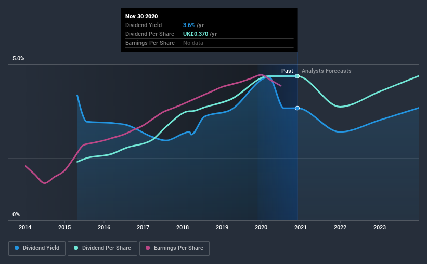
Task: Click the 2015 x-axis label
Action: point(64,227)
